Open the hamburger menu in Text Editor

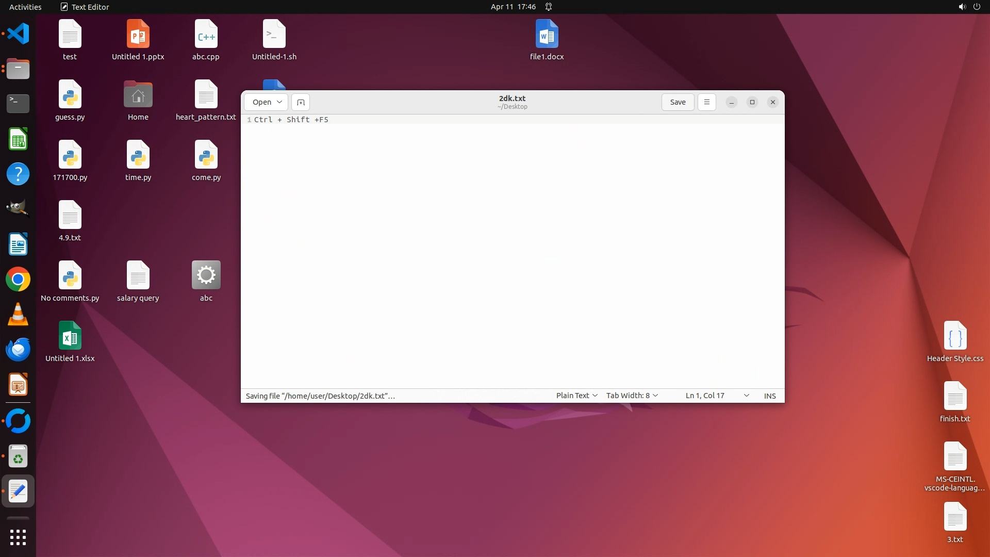[x=706, y=102]
